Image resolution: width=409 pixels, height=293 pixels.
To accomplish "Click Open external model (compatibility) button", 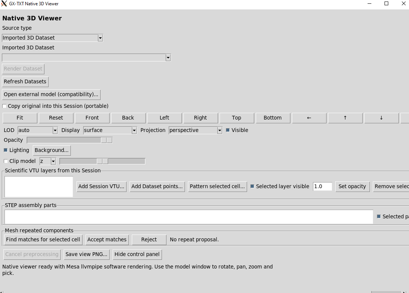I will click(51, 94).
